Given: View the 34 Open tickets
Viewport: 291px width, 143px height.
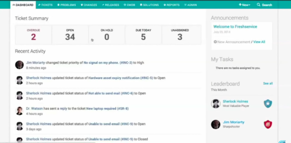Looking at the screenshot, I should 70,35.
